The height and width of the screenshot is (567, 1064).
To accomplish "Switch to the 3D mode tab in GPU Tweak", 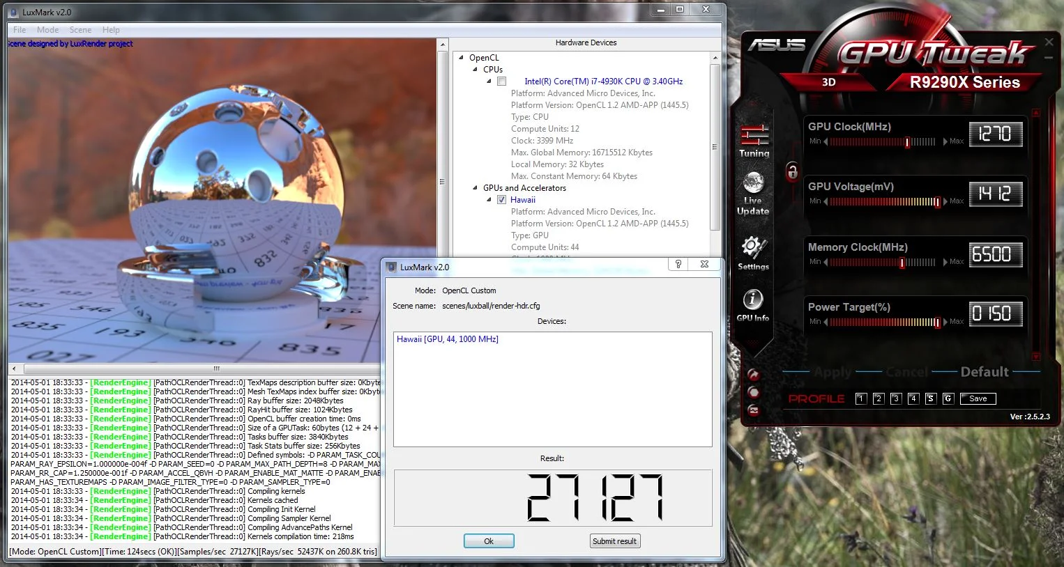I will point(828,82).
